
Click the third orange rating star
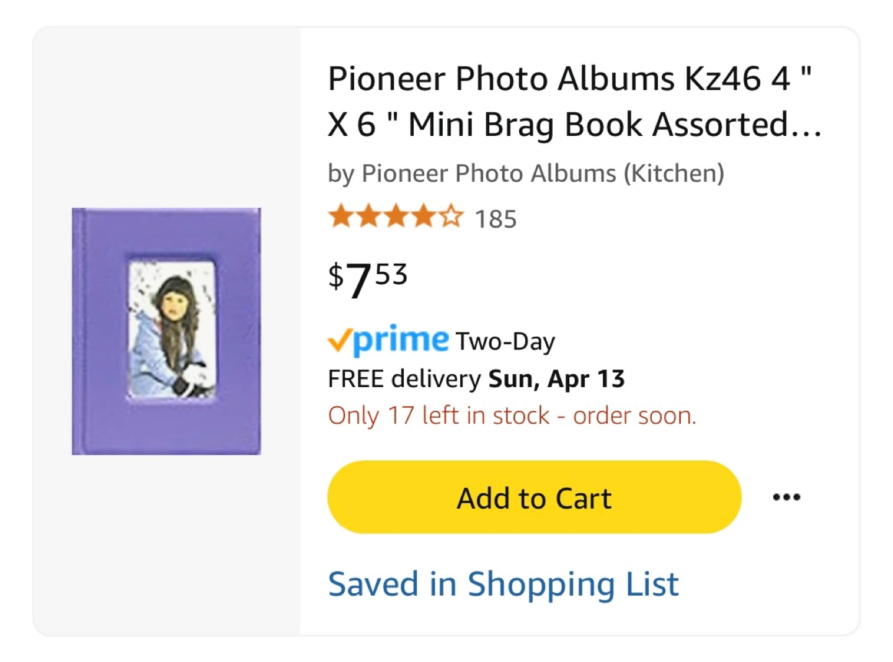click(396, 217)
